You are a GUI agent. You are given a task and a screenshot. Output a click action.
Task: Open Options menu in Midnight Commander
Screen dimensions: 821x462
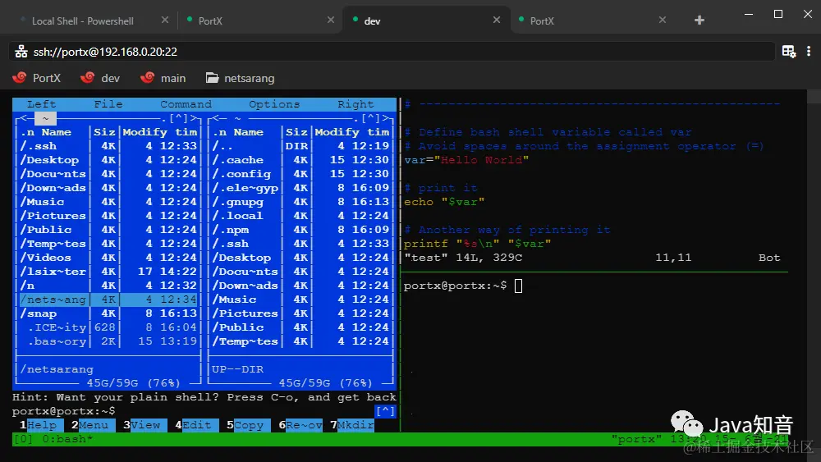[274, 104]
